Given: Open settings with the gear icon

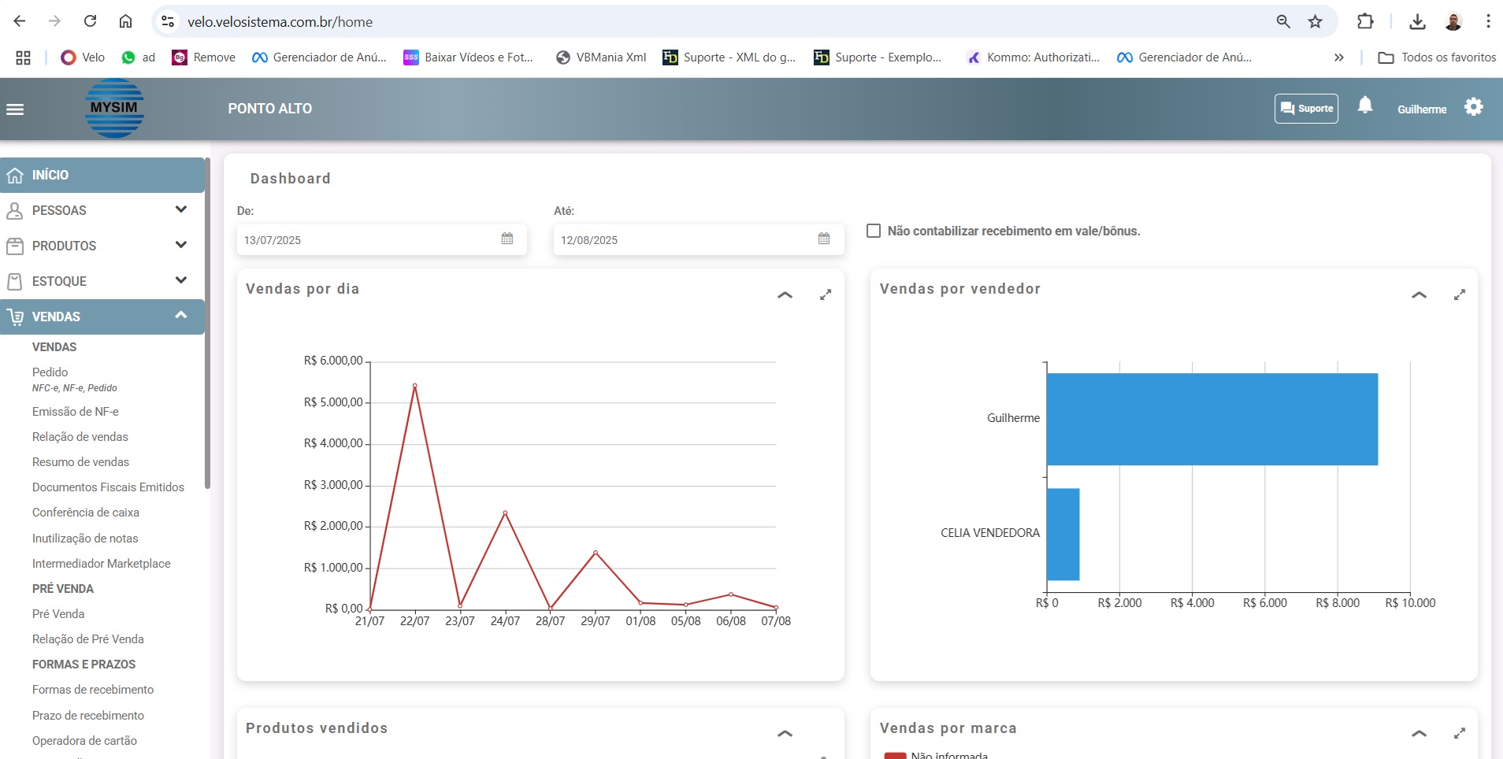Looking at the screenshot, I should [x=1473, y=107].
